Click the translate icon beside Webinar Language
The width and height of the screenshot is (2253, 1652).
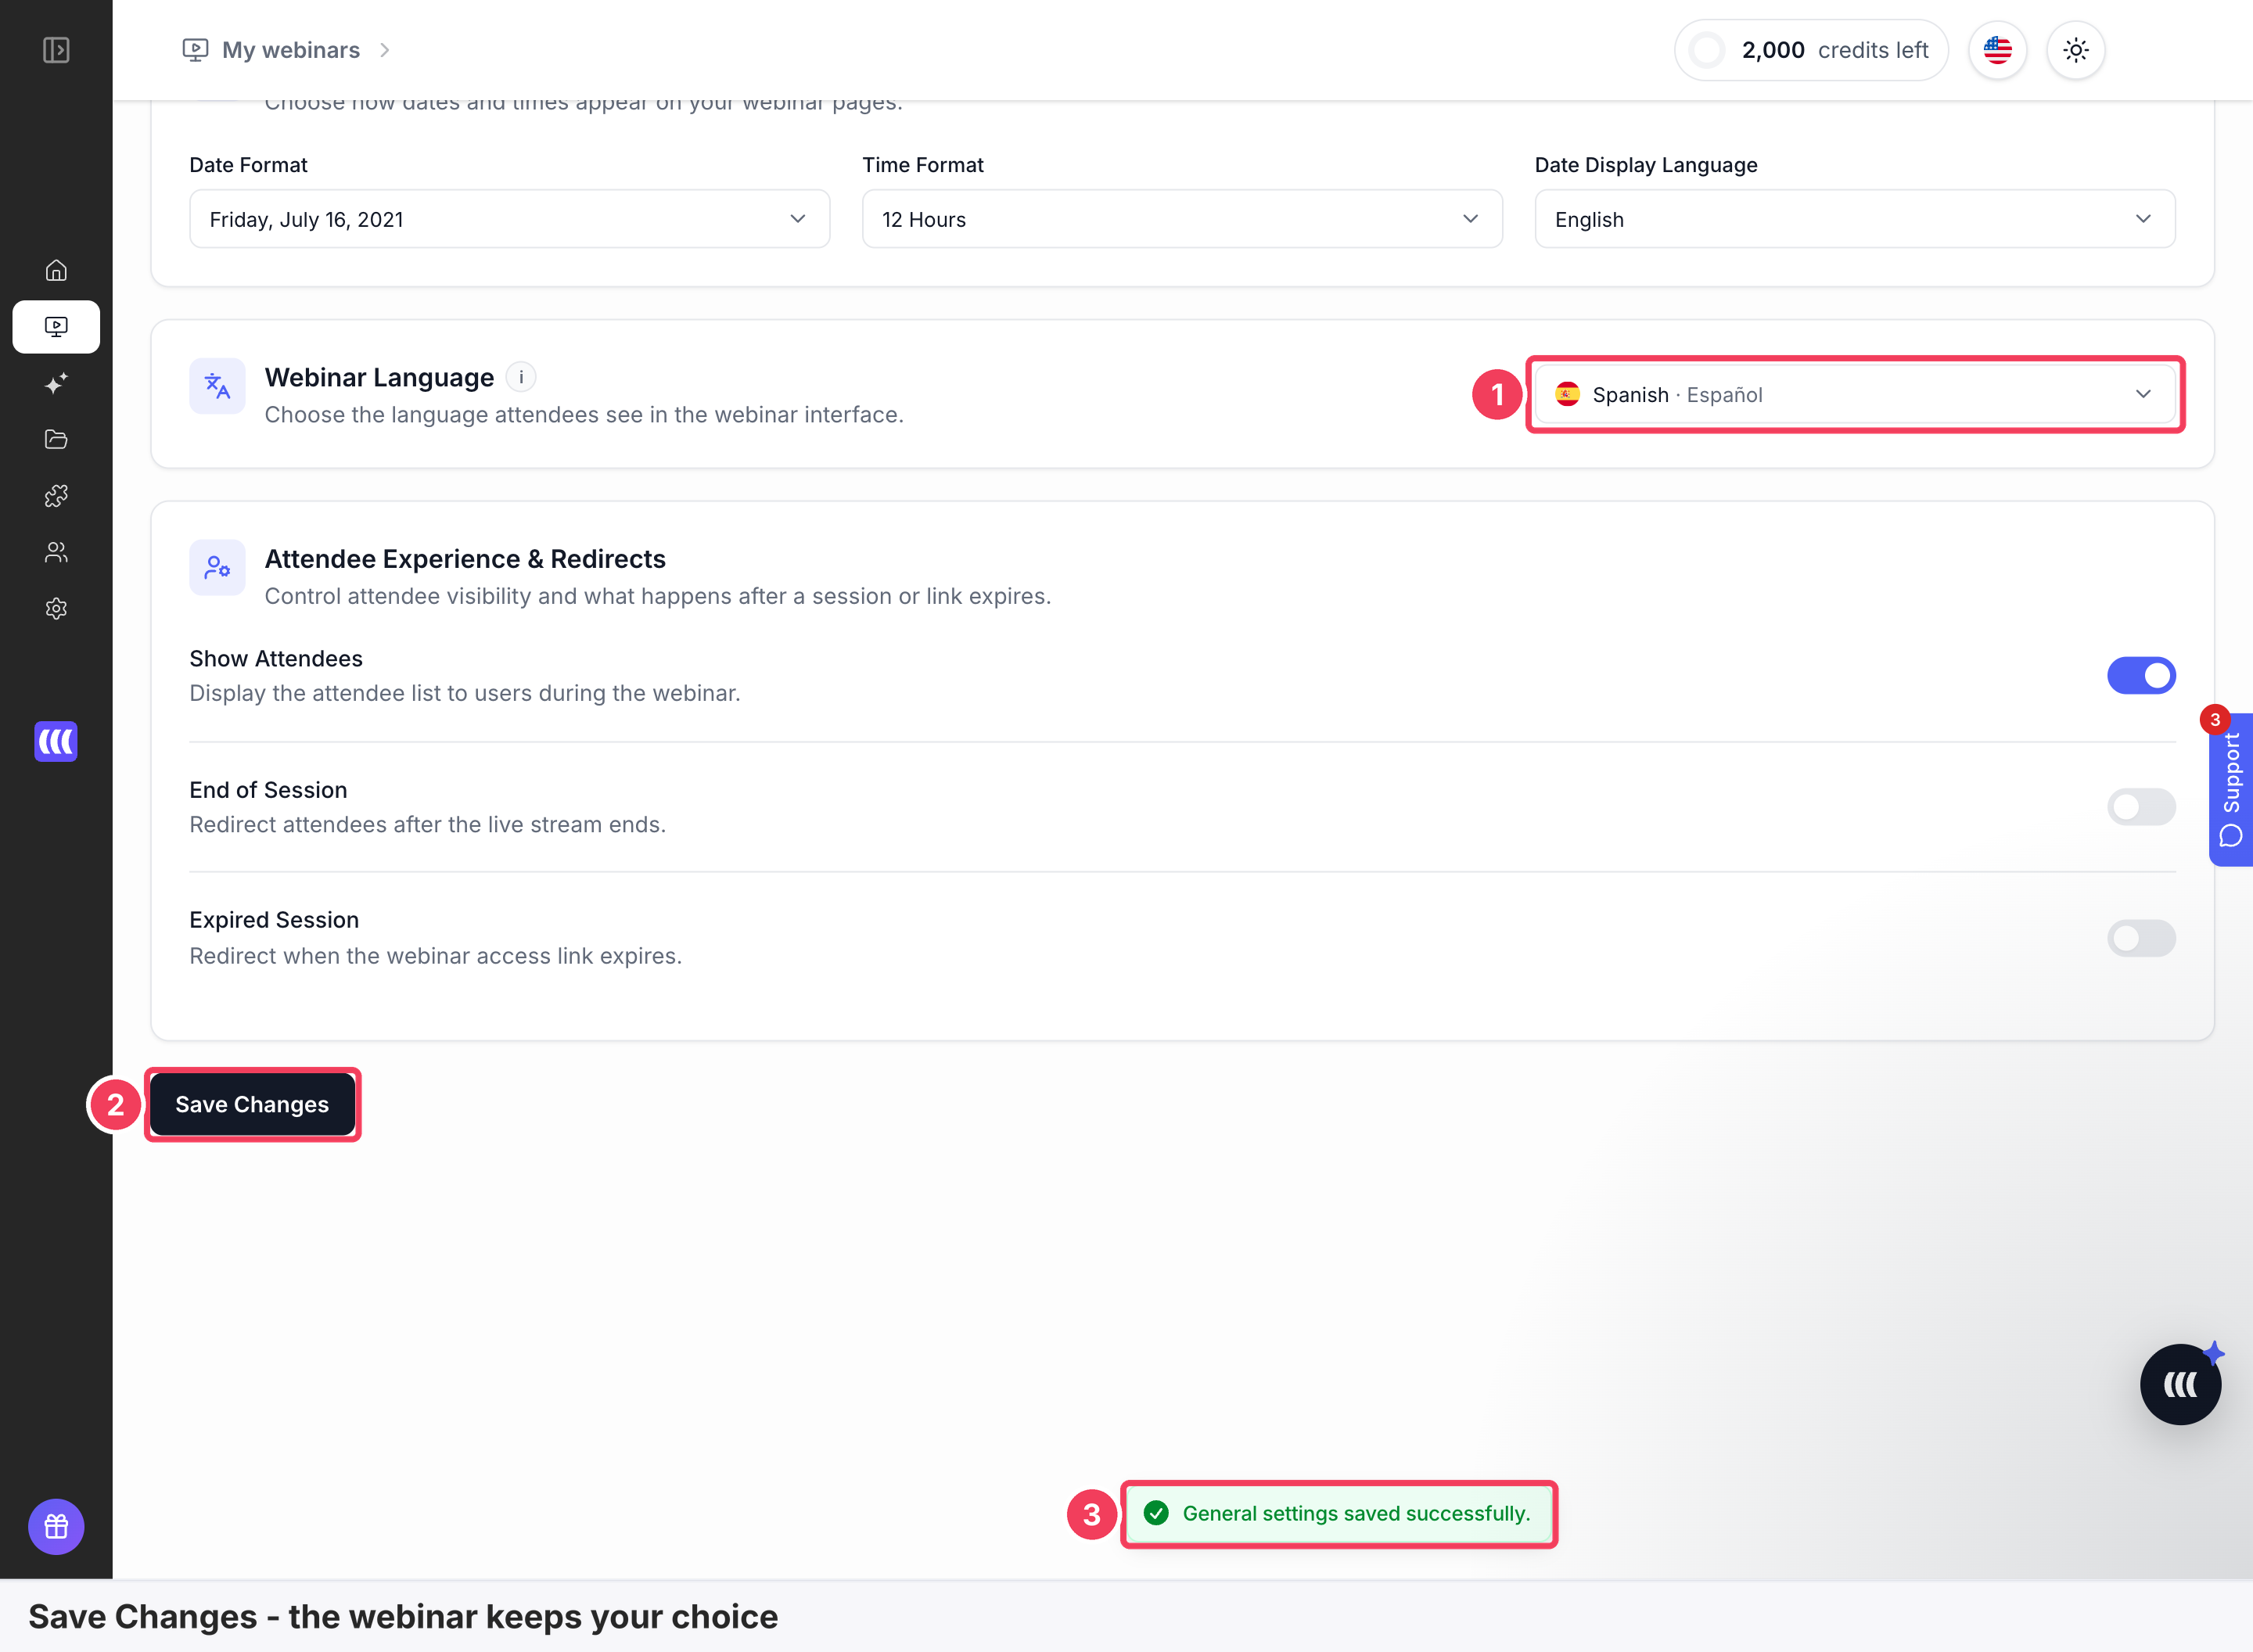(217, 386)
